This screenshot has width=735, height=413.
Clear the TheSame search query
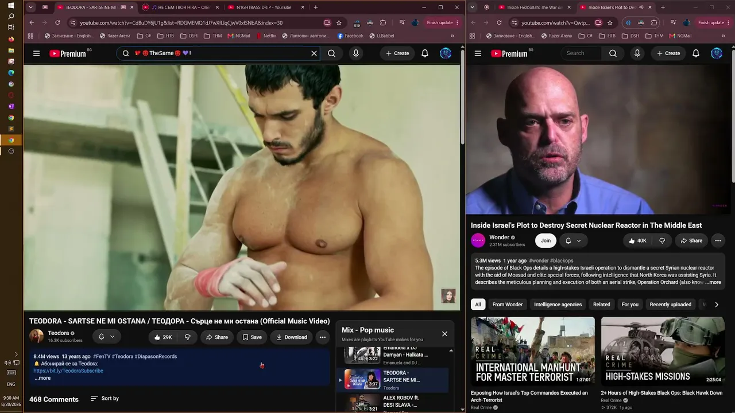click(314, 53)
